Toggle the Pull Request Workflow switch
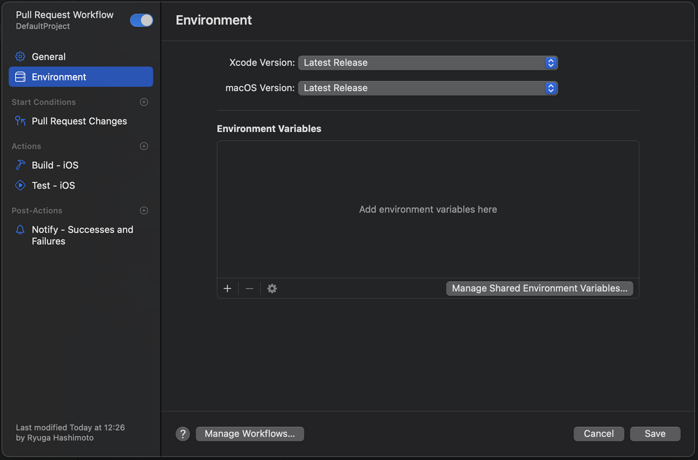Screen dimensions: 698x460 [x=141, y=20]
